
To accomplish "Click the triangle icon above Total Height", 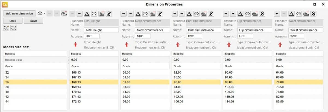I will point(87,13).
